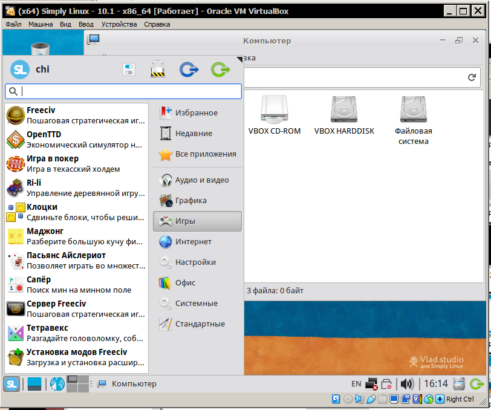Open the Системные category
Screen dimensions: 491x410
[x=197, y=304]
